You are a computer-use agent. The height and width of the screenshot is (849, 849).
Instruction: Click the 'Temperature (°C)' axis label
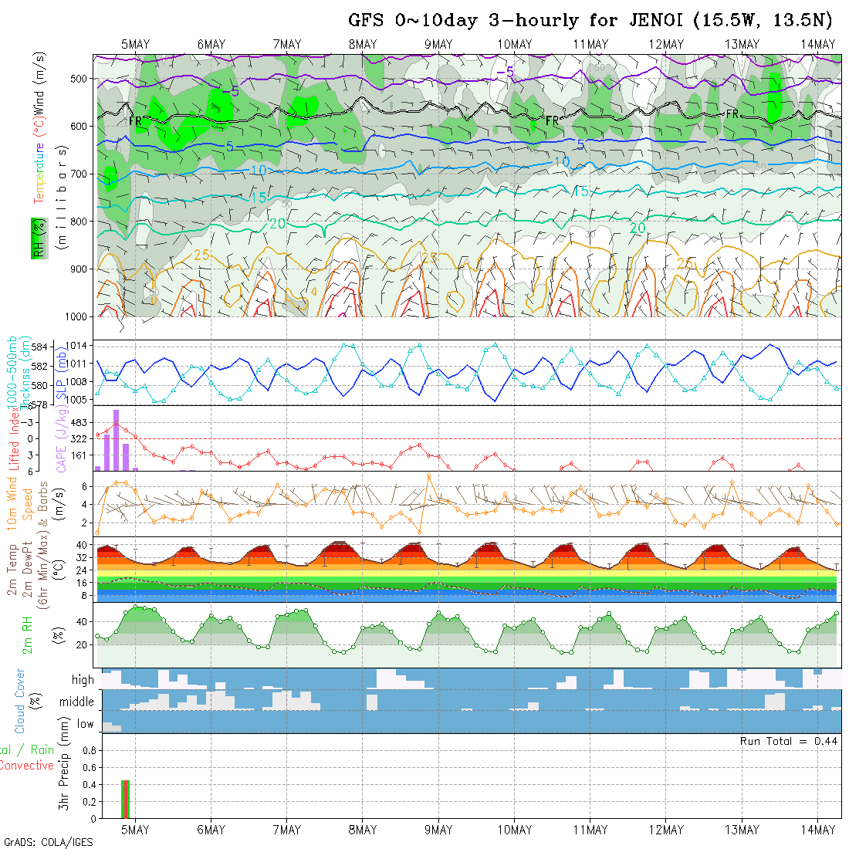[x=39, y=161]
